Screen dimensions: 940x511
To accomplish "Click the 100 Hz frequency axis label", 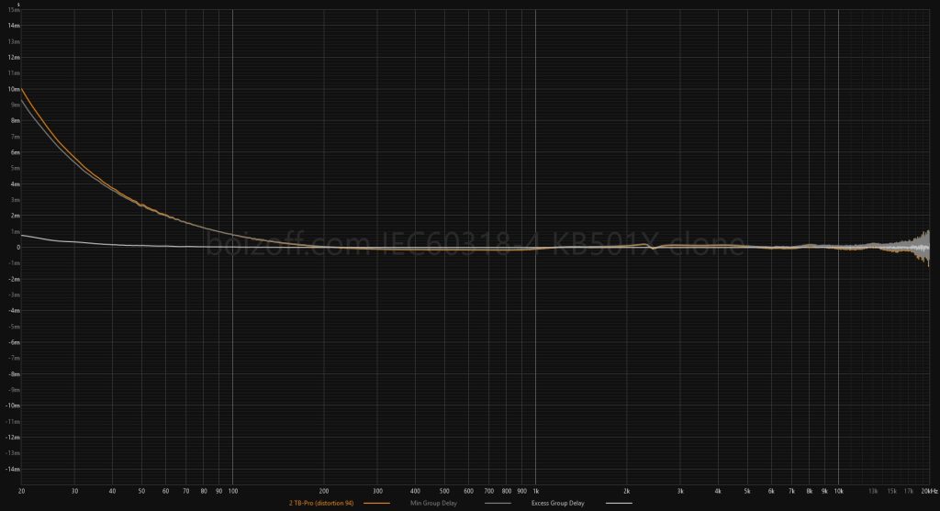I will click(231, 492).
